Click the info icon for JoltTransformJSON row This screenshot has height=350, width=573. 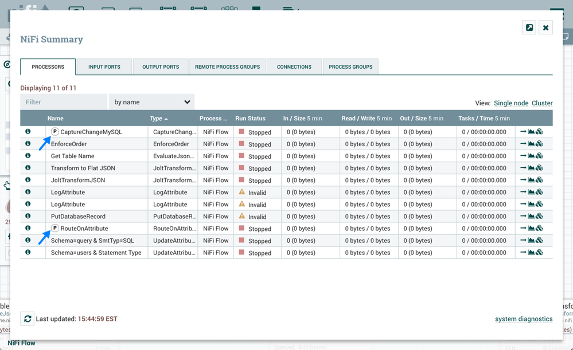(28, 180)
